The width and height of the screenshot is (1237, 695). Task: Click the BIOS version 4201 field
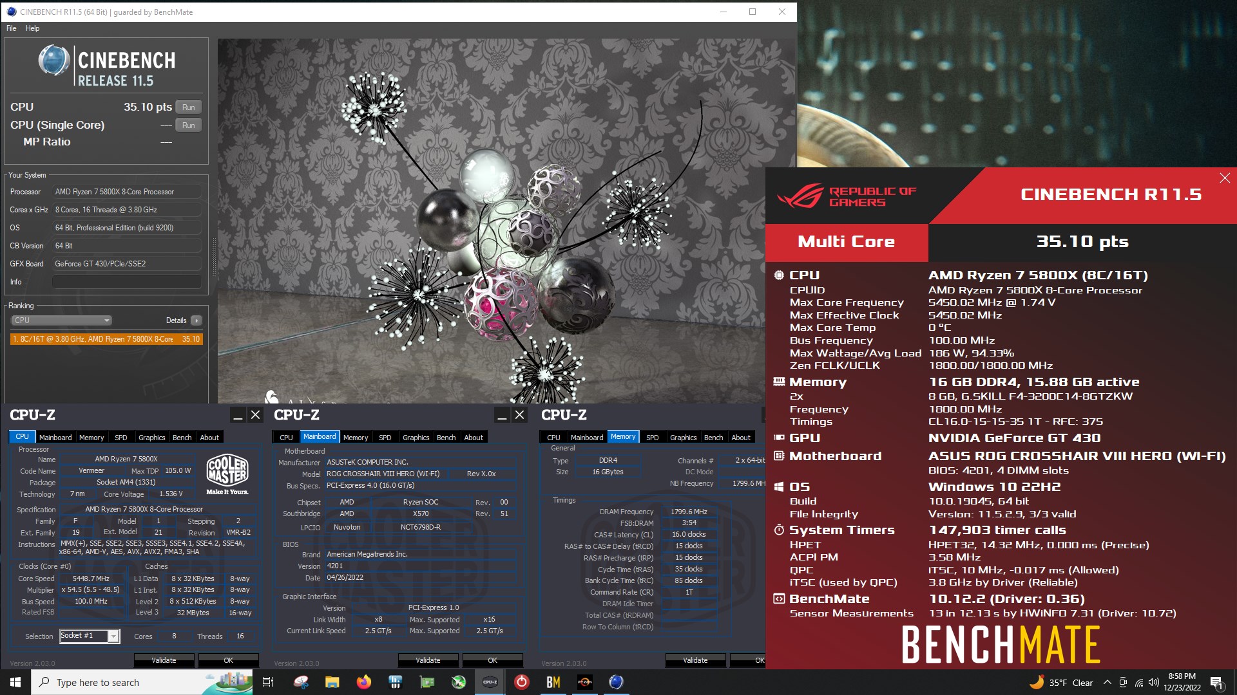pos(420,566)
